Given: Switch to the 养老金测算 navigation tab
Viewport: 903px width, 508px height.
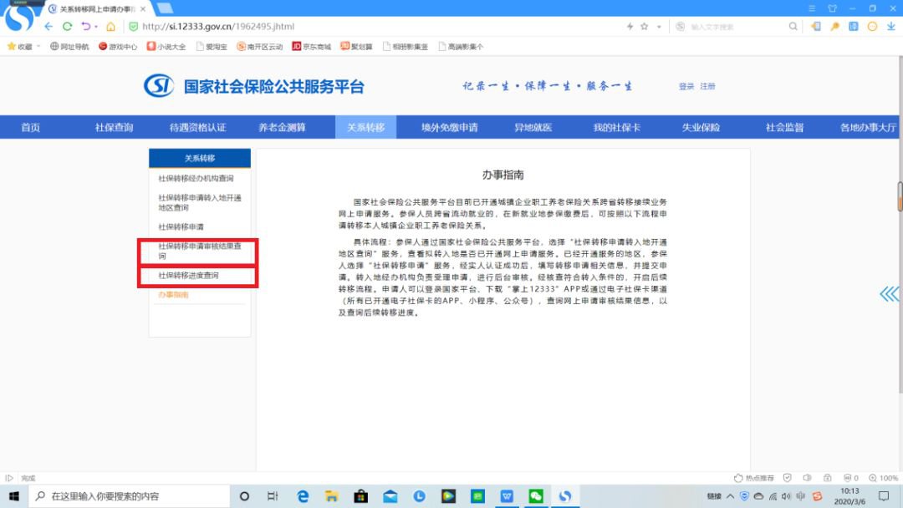Looking at the screenshot, I should pos(282,128).
